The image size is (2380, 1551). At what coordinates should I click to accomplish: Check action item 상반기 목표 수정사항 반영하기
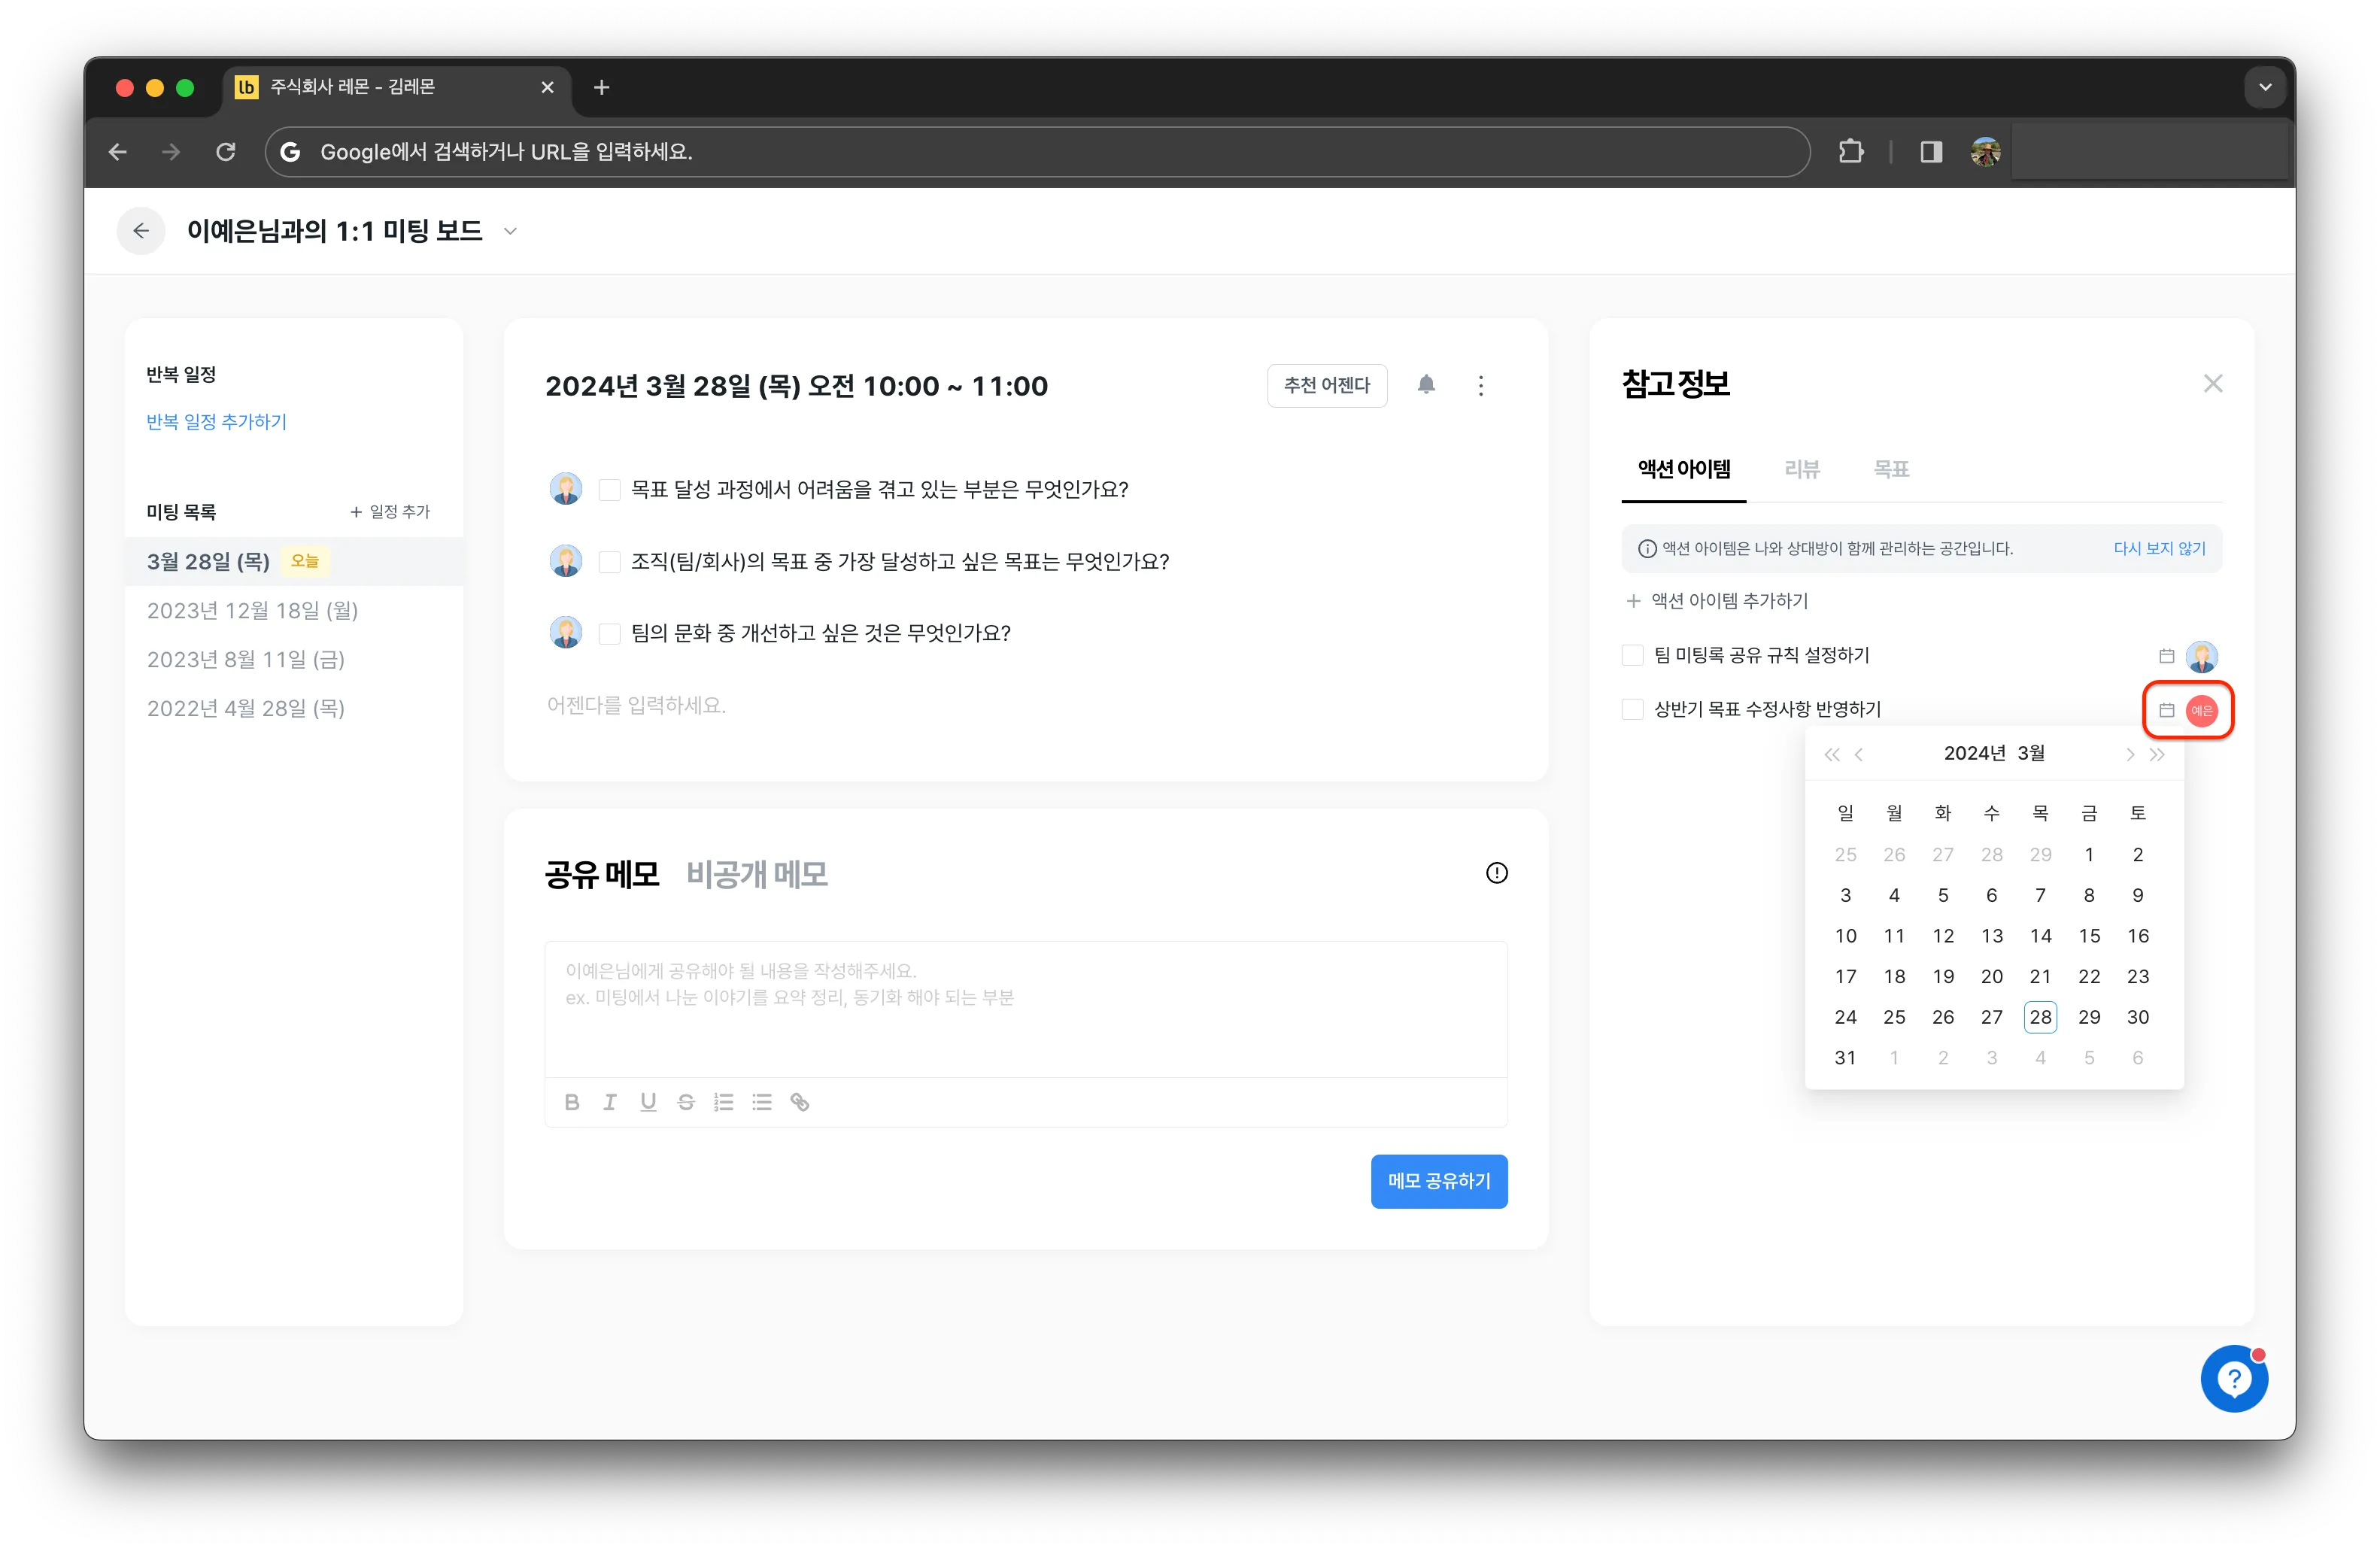pyautogui.click(x=1632, y=709)
